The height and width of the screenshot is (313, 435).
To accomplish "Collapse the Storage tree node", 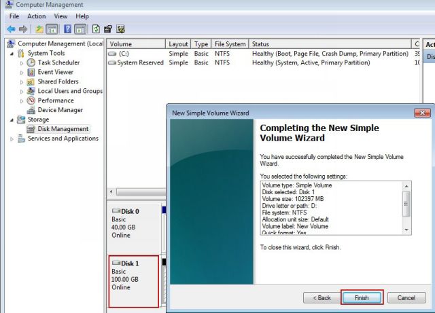I will pyautogui.click(x=12, y=120).
